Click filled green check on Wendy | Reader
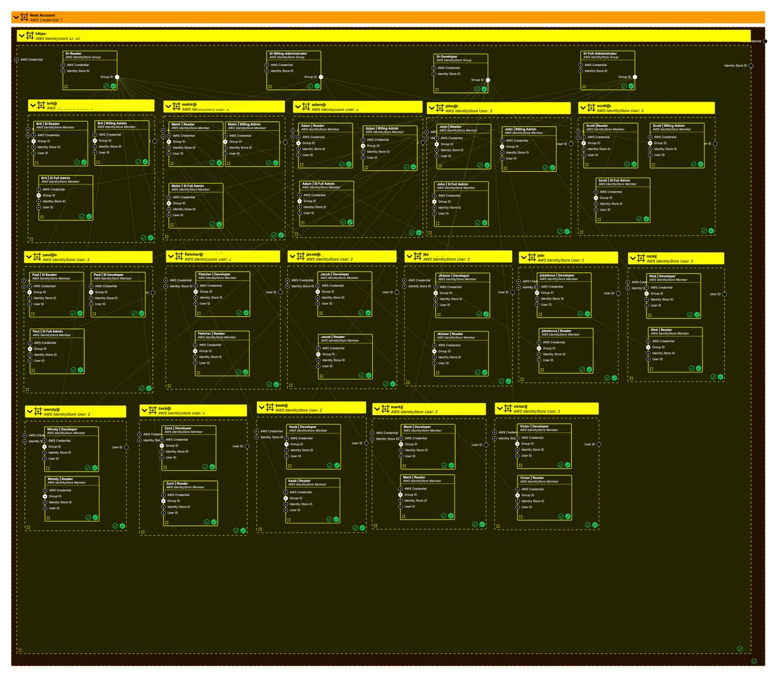The image size is (777, 678). (x=95, y=517)
